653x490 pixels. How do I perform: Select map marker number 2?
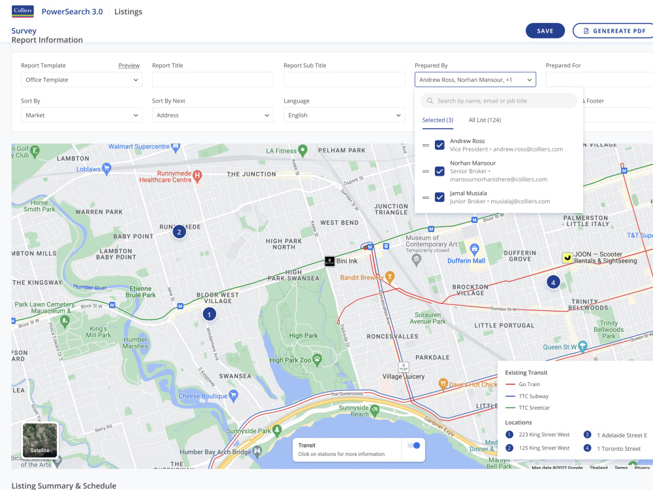tap(180, 232)
